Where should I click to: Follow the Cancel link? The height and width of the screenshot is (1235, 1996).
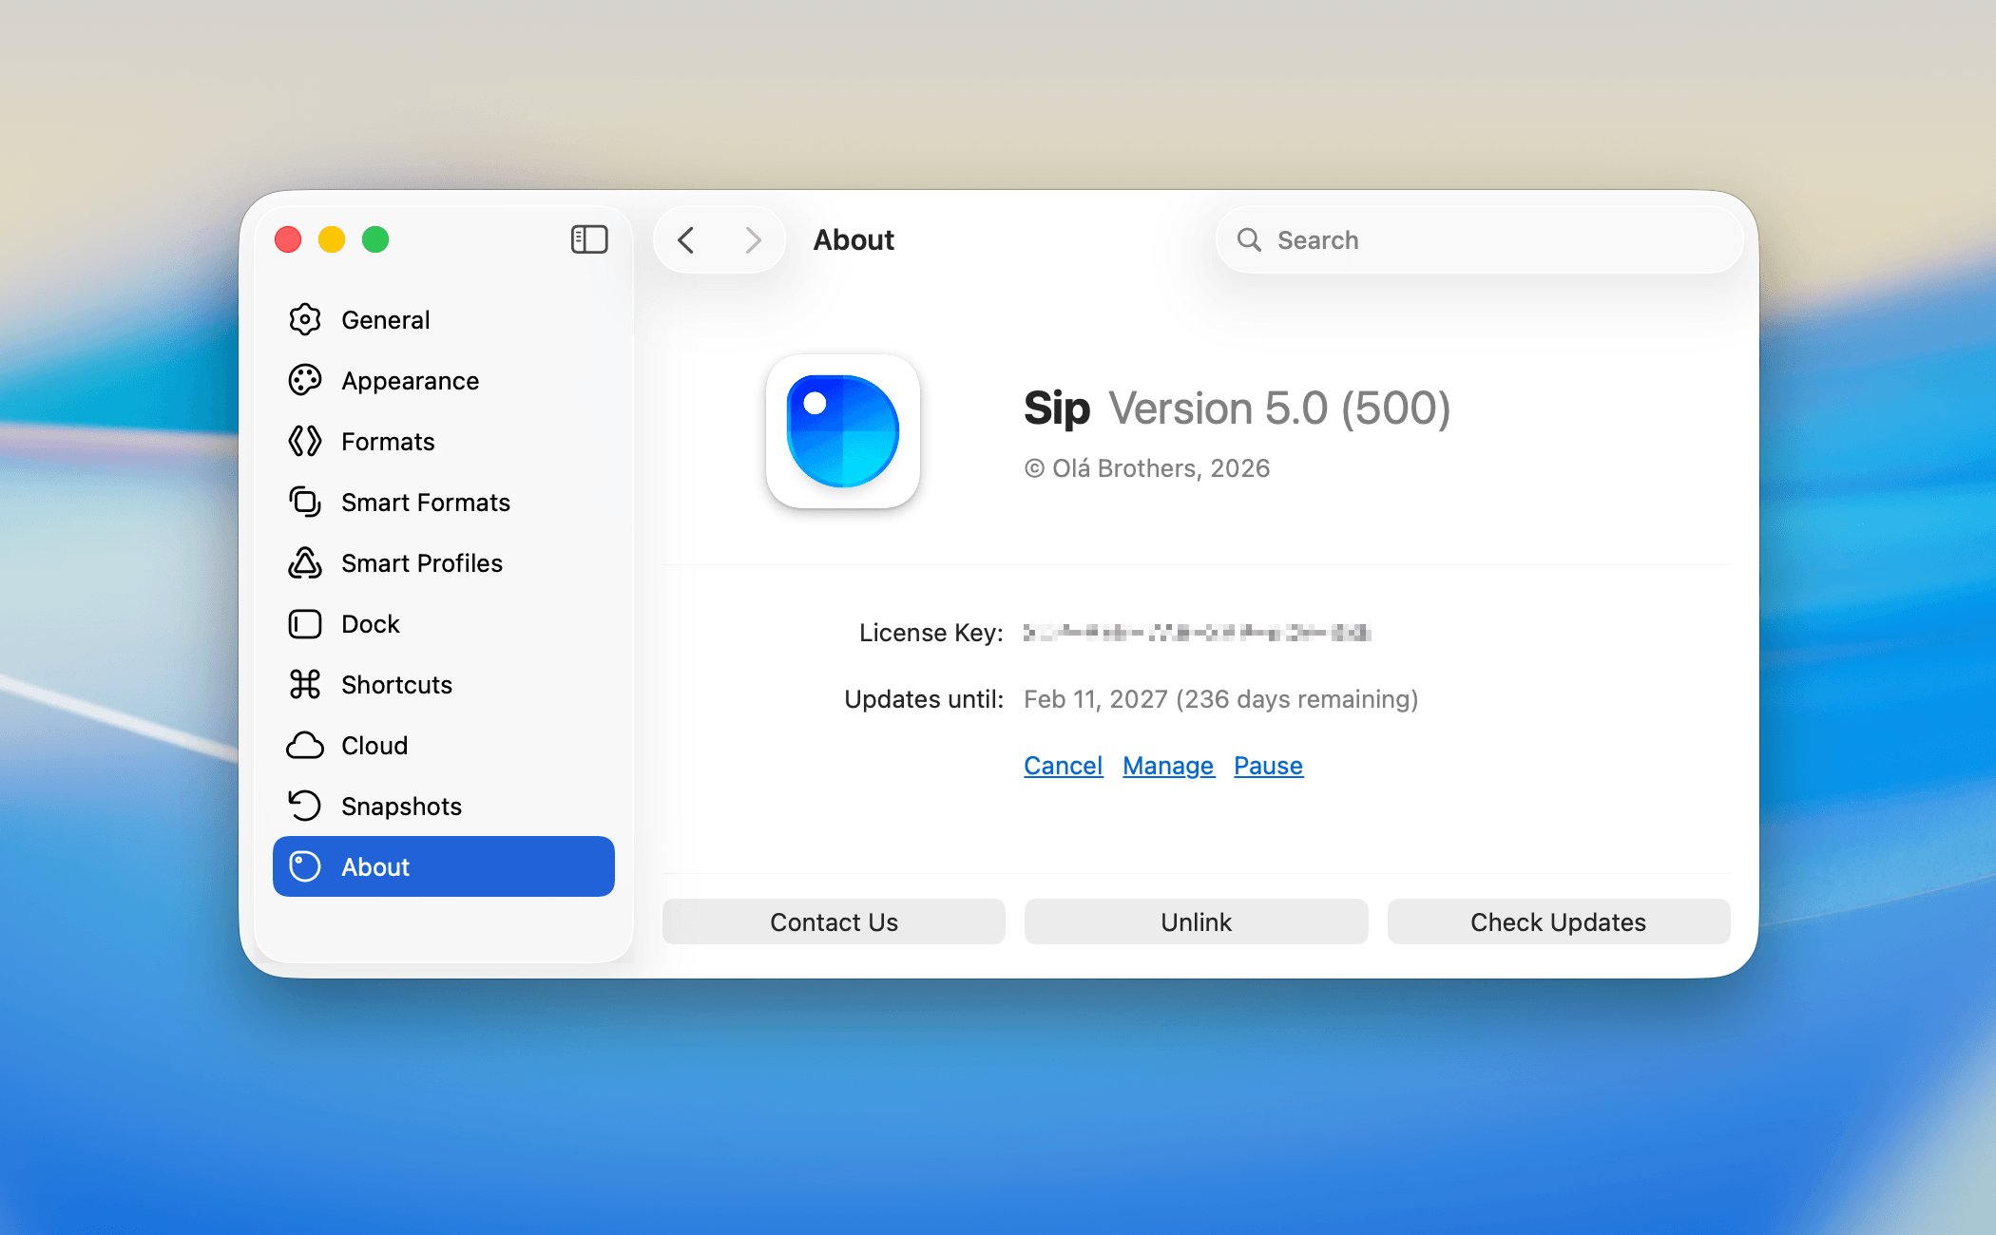pyautogui.click(x=1064, y=766)
